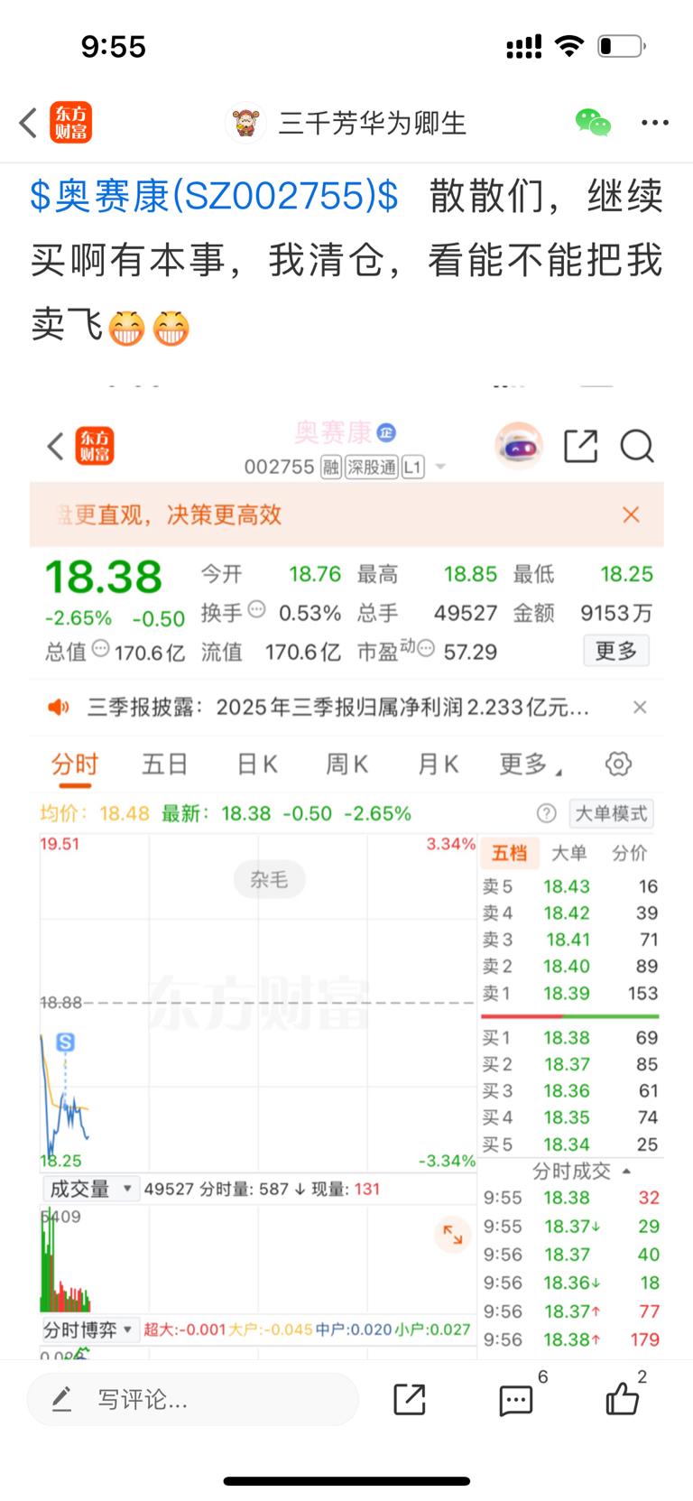Tap the 9:55 status bar clock
Screen dimensions: 693x1501
pos(114,46)
